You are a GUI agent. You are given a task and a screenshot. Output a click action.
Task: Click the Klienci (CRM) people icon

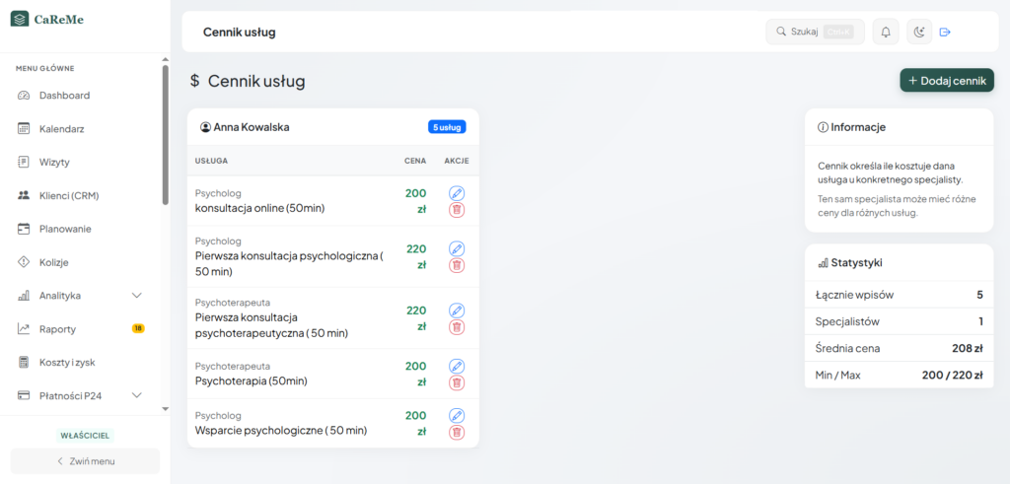(24, 195)
